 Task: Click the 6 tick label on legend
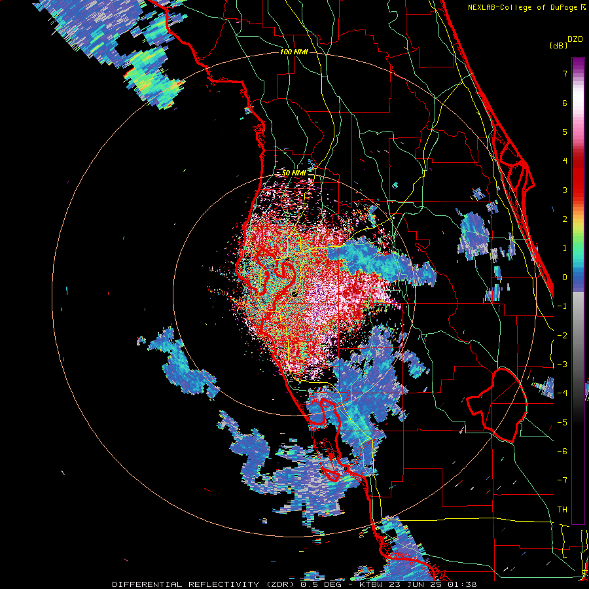565,103
